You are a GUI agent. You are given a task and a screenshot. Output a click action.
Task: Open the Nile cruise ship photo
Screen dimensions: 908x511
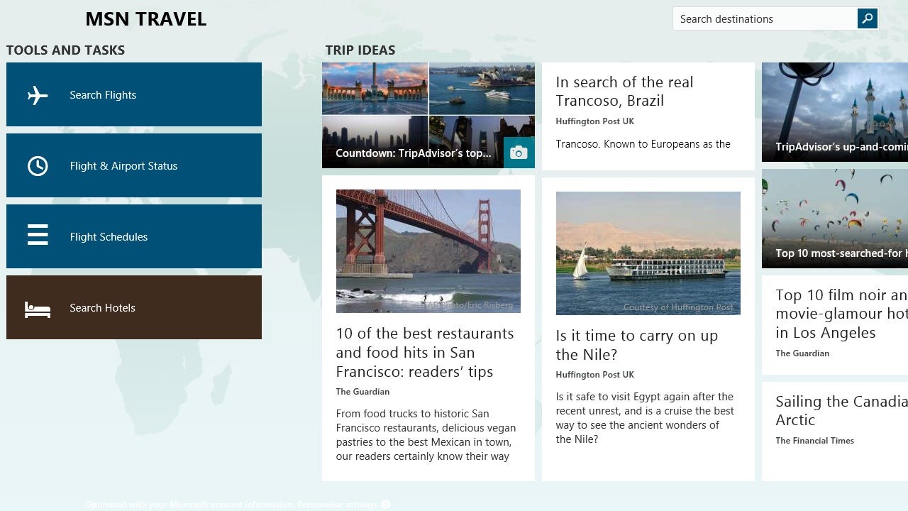648,253
